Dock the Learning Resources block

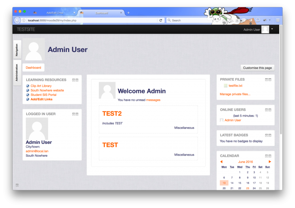coord(77,80)
